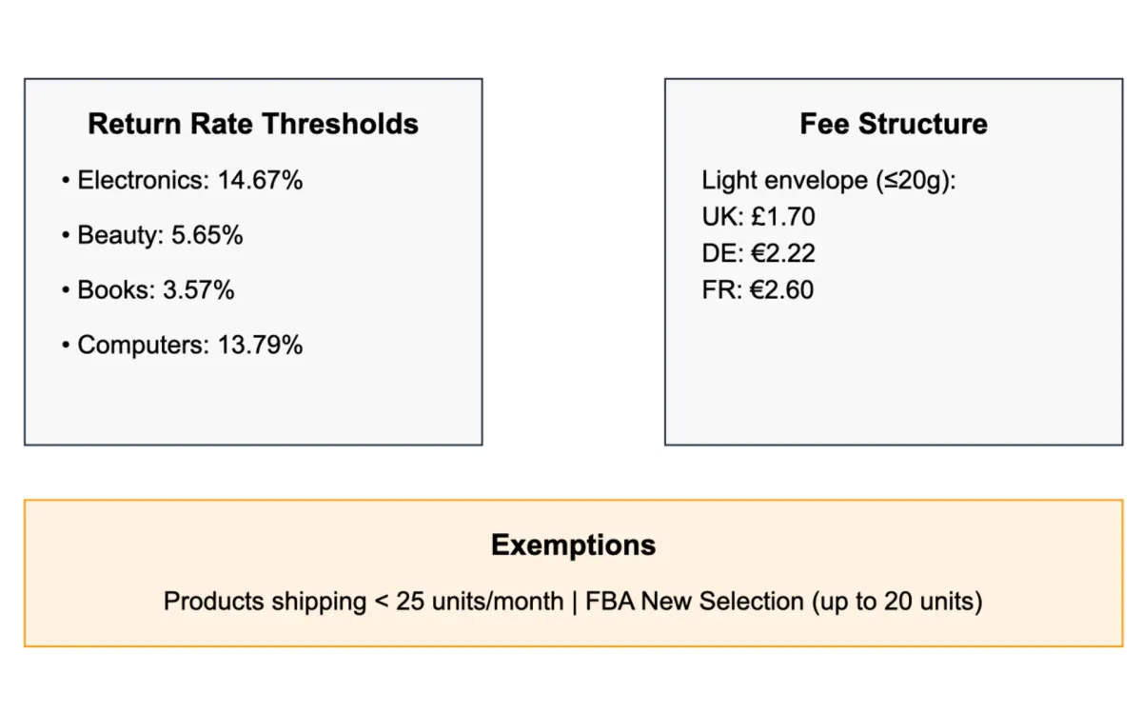Click the 14.67% return rate value
This screenshot has height=714, width=1142.
pyautogui.click(x=260, y=180)
